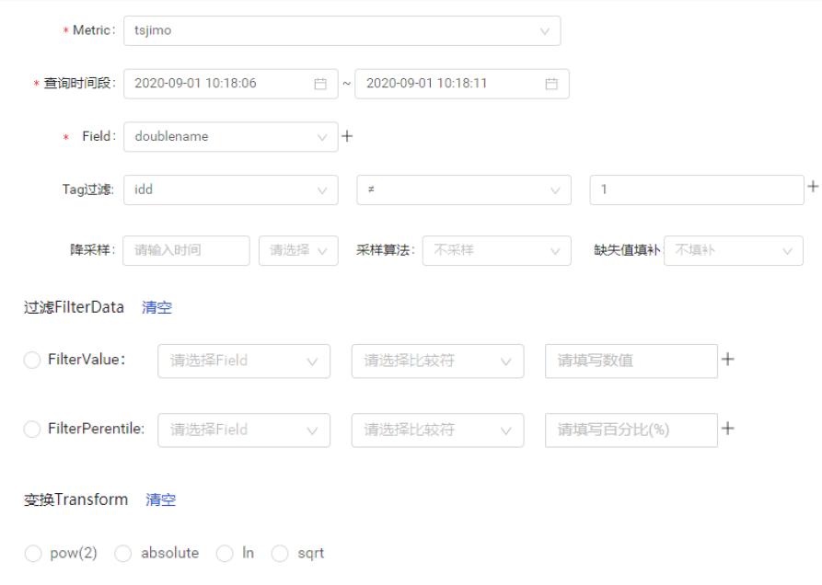Open calendar icon in start time field
822x585 pixels.
click(320, 84)
